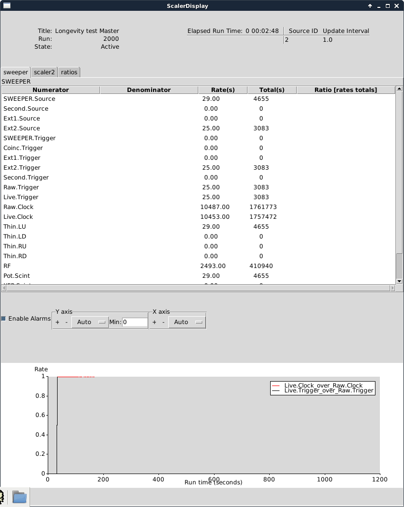This screenshot has height=507, width=404.
Task: Select the RF row
Action: pos(199,266)
